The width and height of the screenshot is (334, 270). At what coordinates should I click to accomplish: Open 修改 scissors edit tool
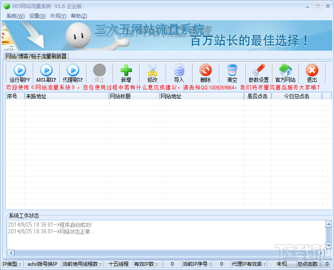click(x=153, y=70)
